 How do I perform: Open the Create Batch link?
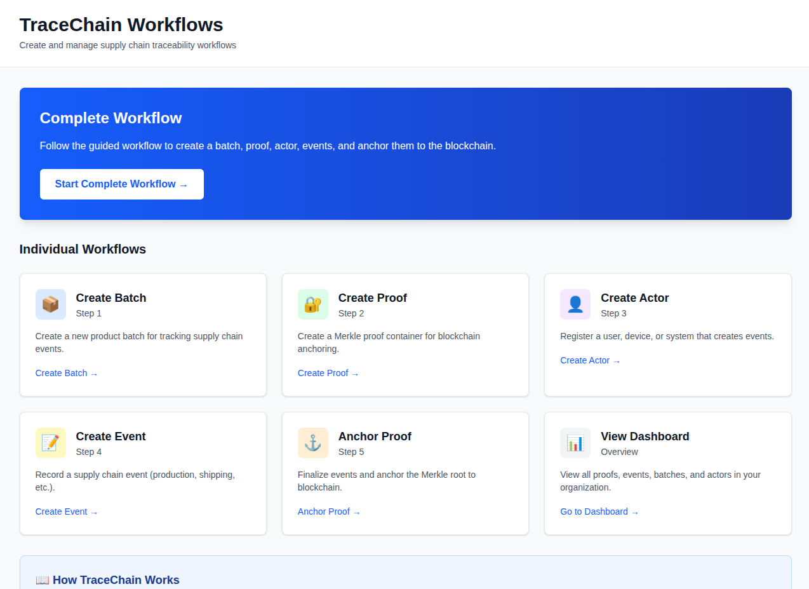pos(66,373)
